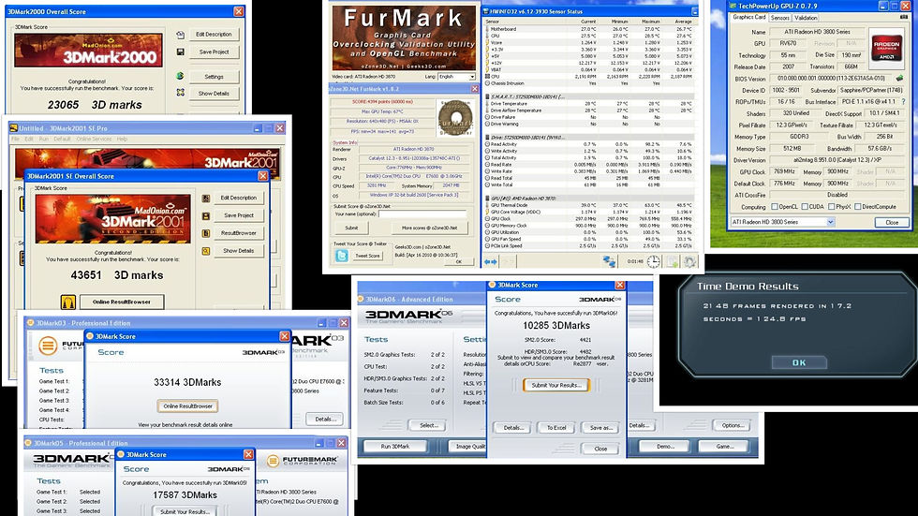Select the HWiNFO PCIe Link Speed row
Viewport: 918px width, 516px height.
(589, 246)
